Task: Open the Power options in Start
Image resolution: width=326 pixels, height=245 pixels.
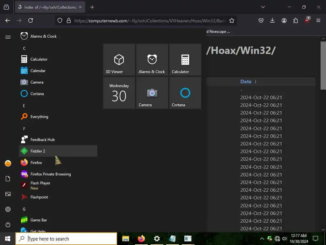Action: pos(8,225)
